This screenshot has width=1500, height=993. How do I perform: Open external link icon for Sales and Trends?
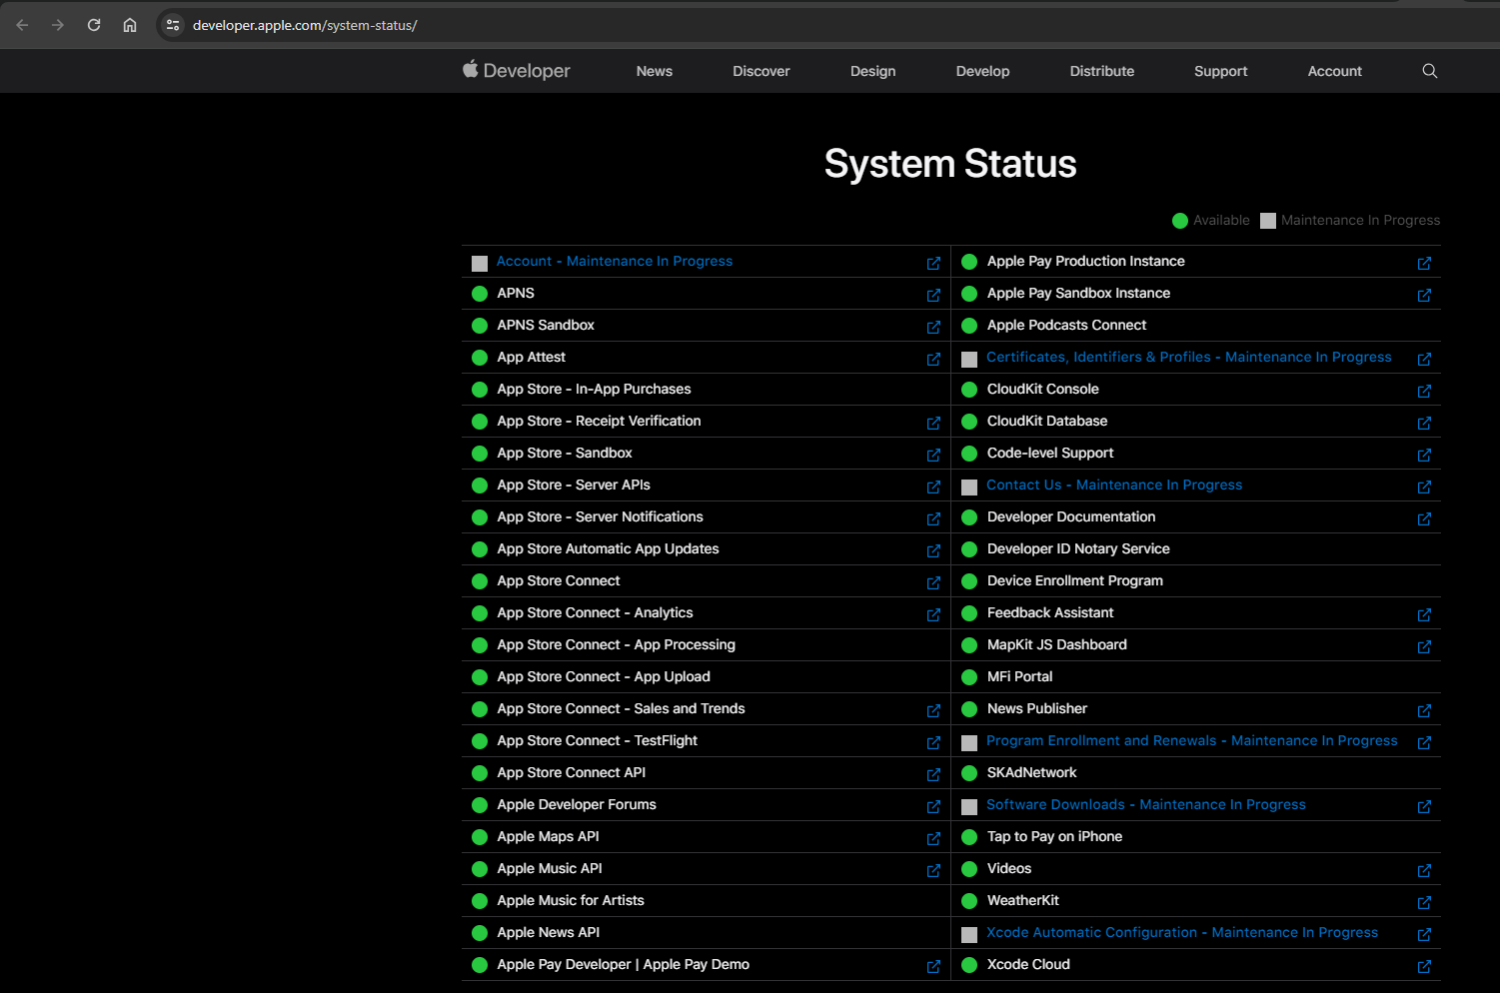coord(933,710)
